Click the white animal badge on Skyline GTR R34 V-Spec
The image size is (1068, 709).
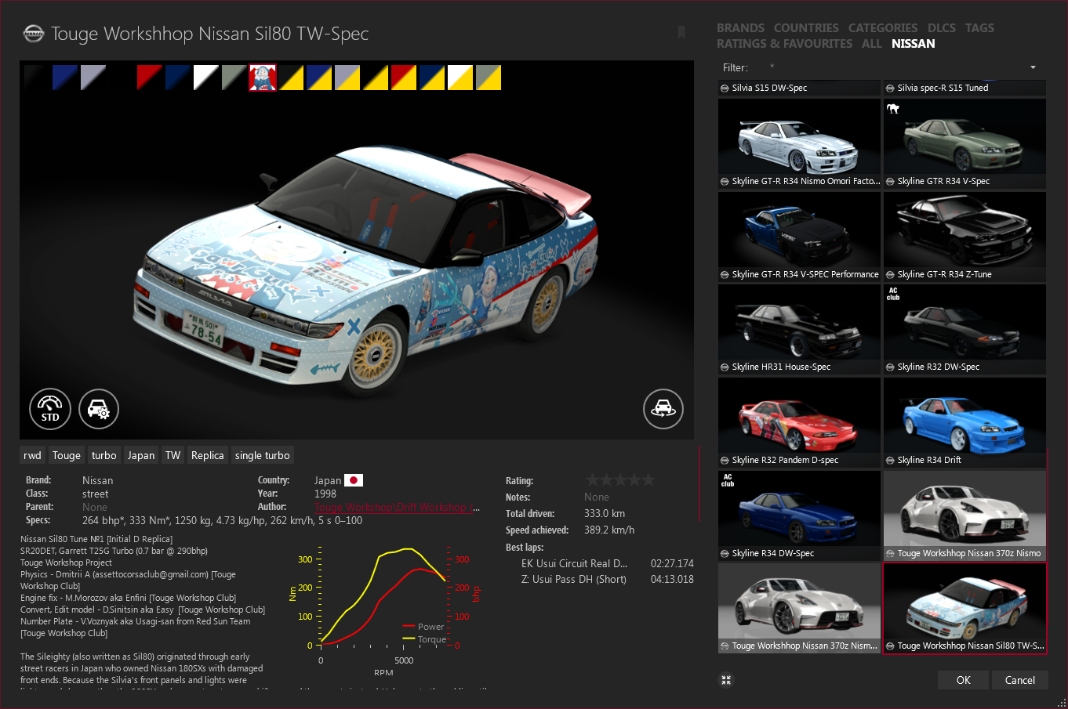pos(893,108)
